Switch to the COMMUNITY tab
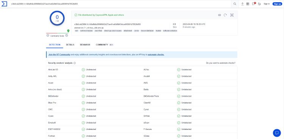The width and height of the screenshot is (284, 139). 105,45
